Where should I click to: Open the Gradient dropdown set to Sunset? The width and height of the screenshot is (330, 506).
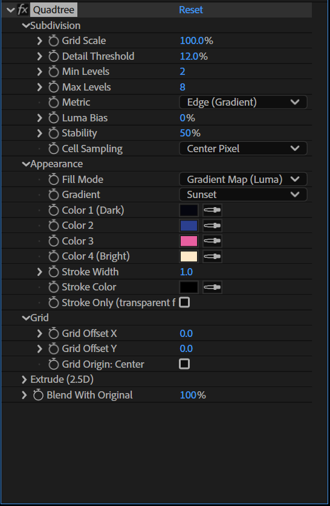click(x=243, y=194)
